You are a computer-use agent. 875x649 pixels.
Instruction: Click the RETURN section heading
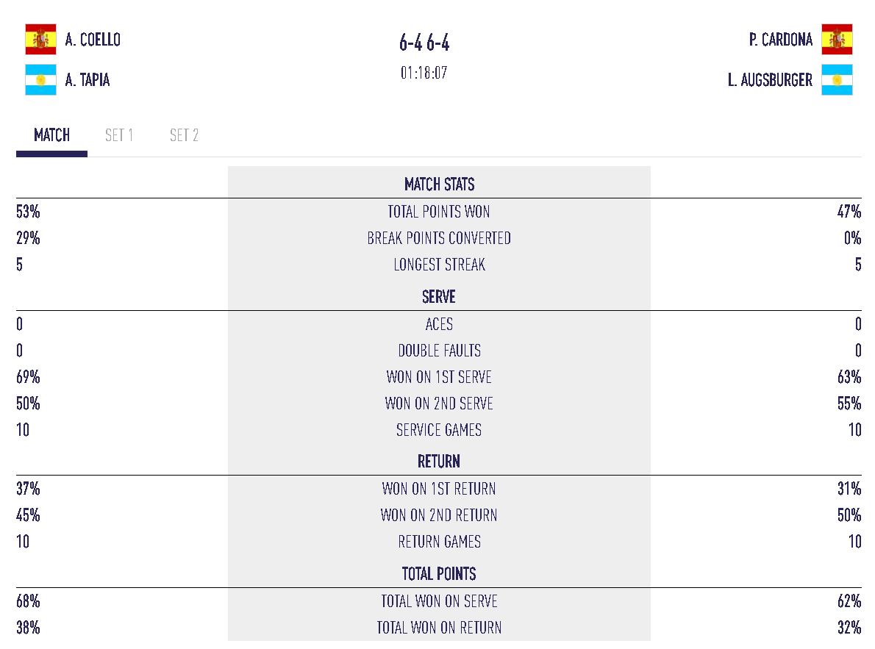coord(439,462)
